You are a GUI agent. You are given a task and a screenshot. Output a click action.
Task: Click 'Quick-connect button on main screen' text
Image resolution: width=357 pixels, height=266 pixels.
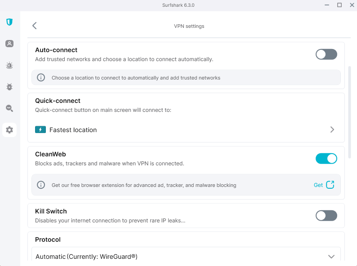coord(103,110)
